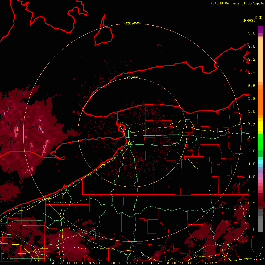Viewport: 265px width, 265px height.
Task: Click the 100 NMI range ring label
Action: coord(132,23)
